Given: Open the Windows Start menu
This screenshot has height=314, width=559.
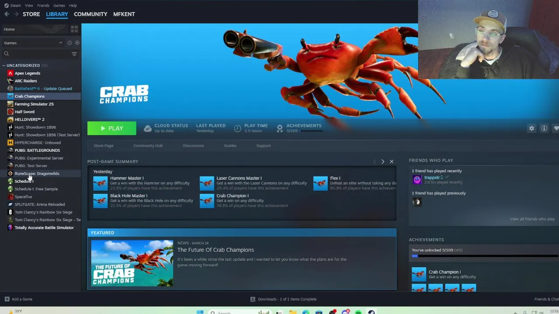Looking at the screenshot, I should pyautogui.click(x=200, y=312).
